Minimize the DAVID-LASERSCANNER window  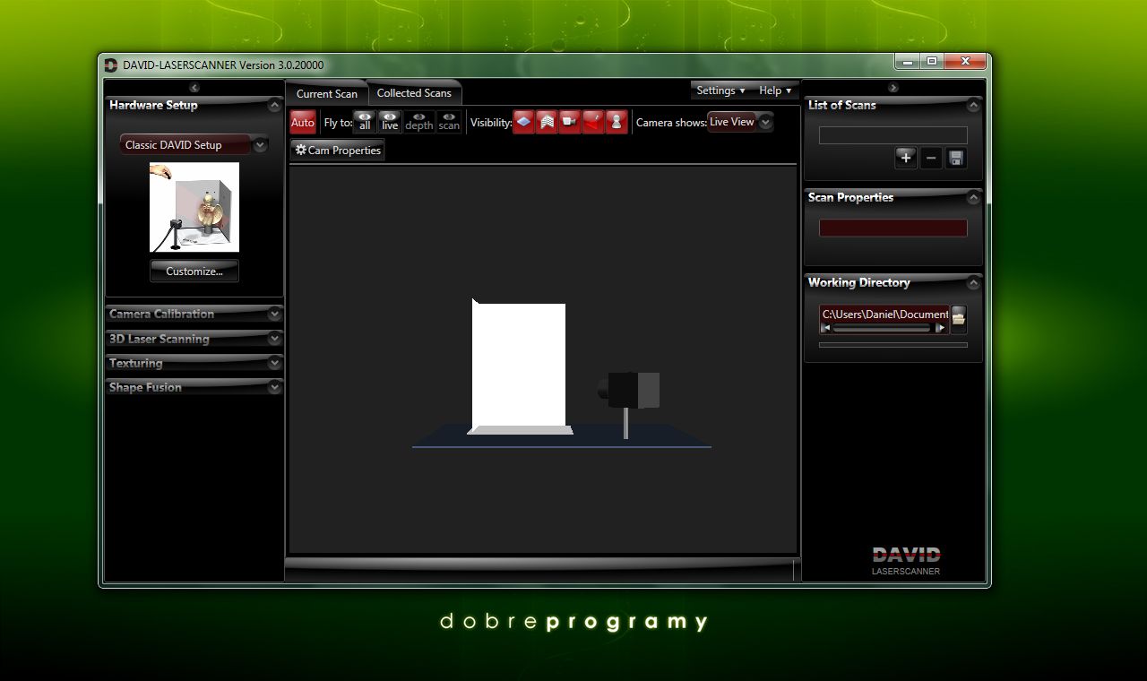pos(908,61)
